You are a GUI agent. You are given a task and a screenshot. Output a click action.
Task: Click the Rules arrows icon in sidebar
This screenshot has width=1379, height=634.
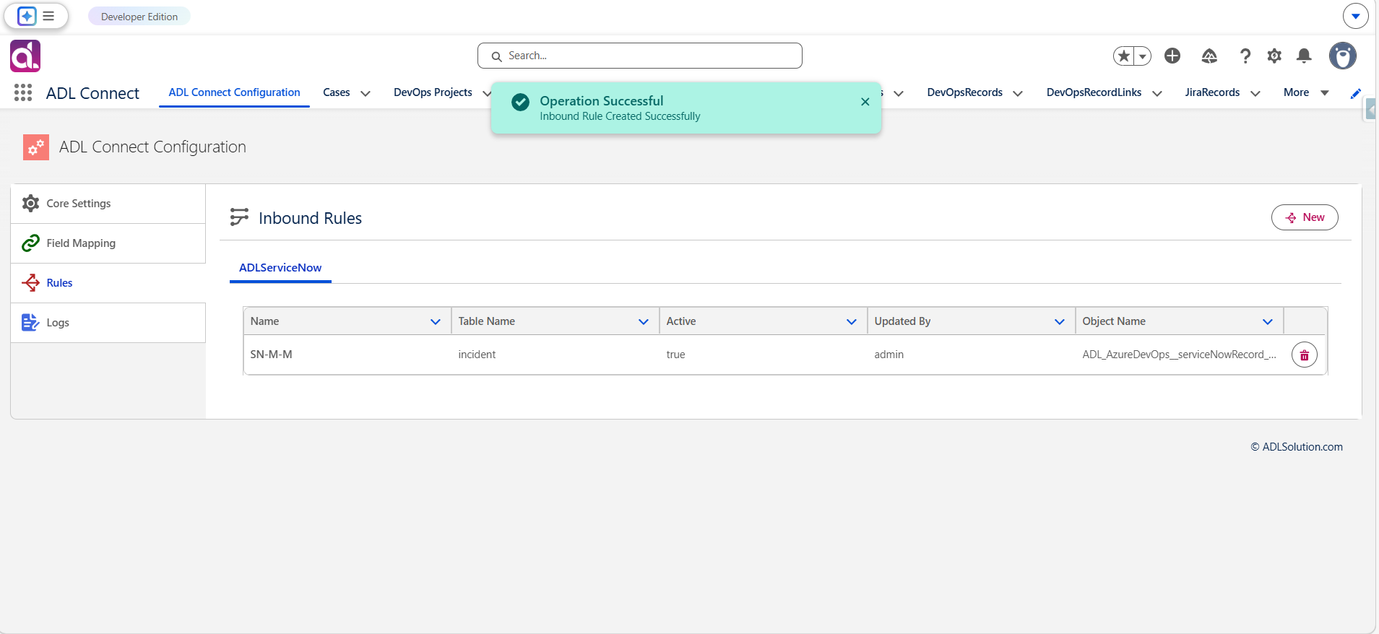point(30,283)
